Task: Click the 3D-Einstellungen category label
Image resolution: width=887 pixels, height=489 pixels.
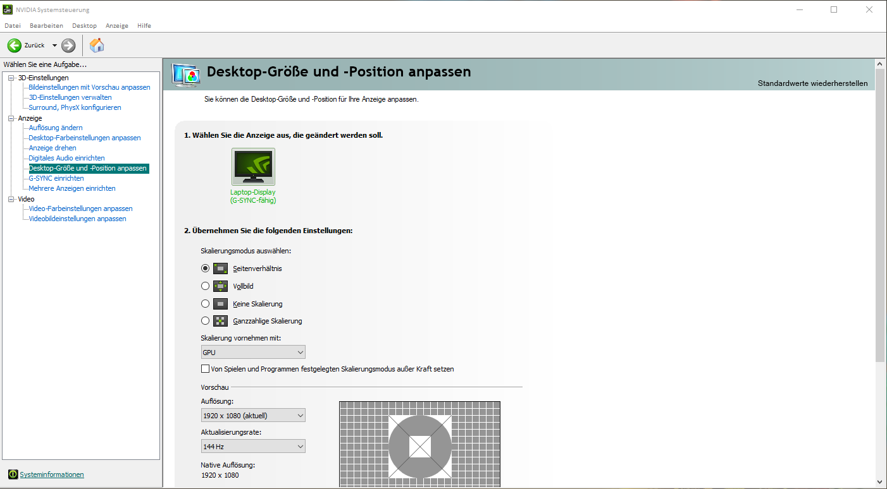Action: tap(44, 78)
